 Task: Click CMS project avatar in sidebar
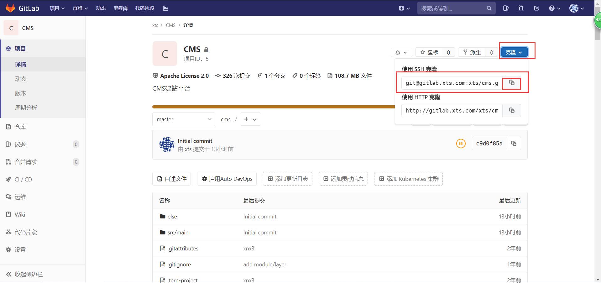pyautogui.click(x=11, y=28)
